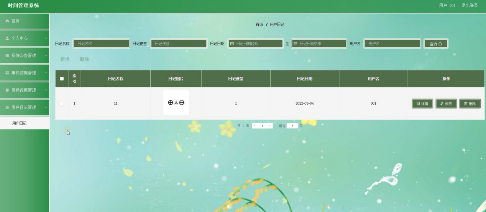Screen dimensions: 486x212
Task: Expand the 系统公告管理 menu chevron
Action: [x=46, y=55]
